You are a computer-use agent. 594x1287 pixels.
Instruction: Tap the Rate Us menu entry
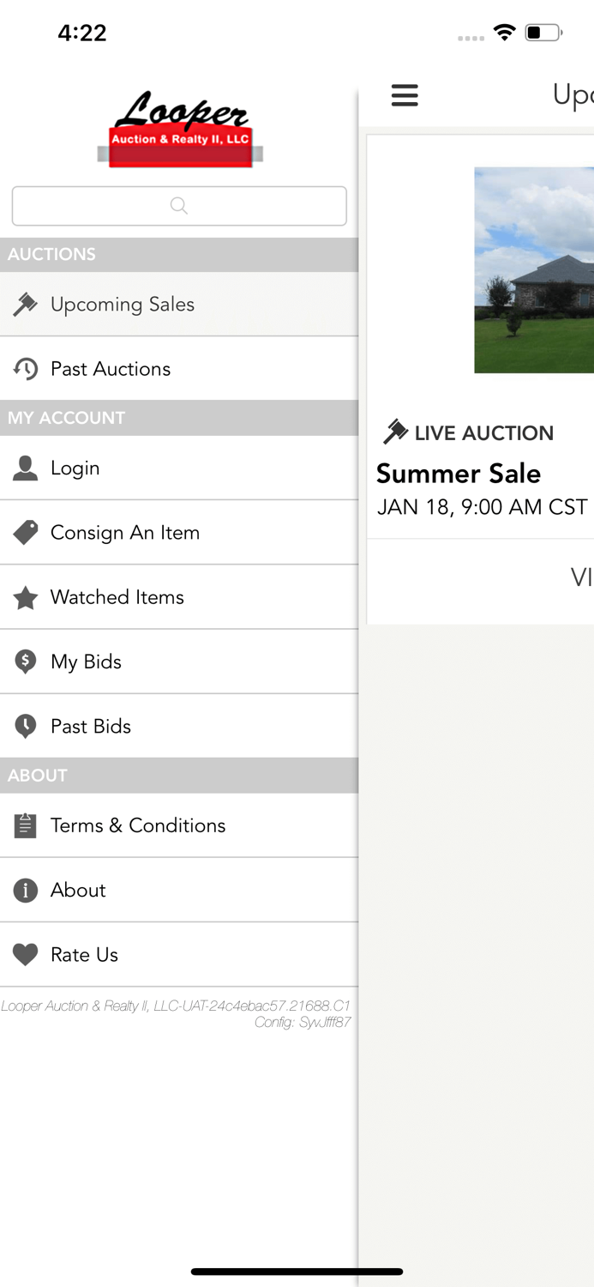coord(83,954)
